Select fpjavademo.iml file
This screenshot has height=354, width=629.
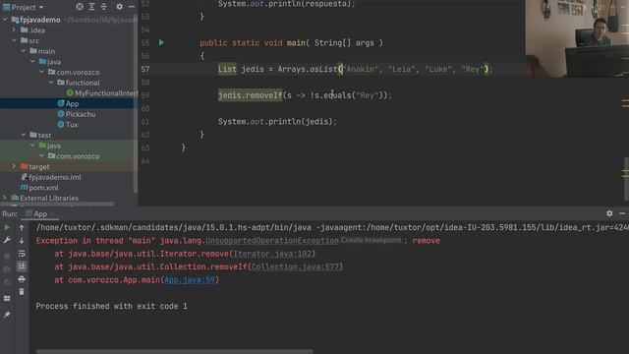51,177
